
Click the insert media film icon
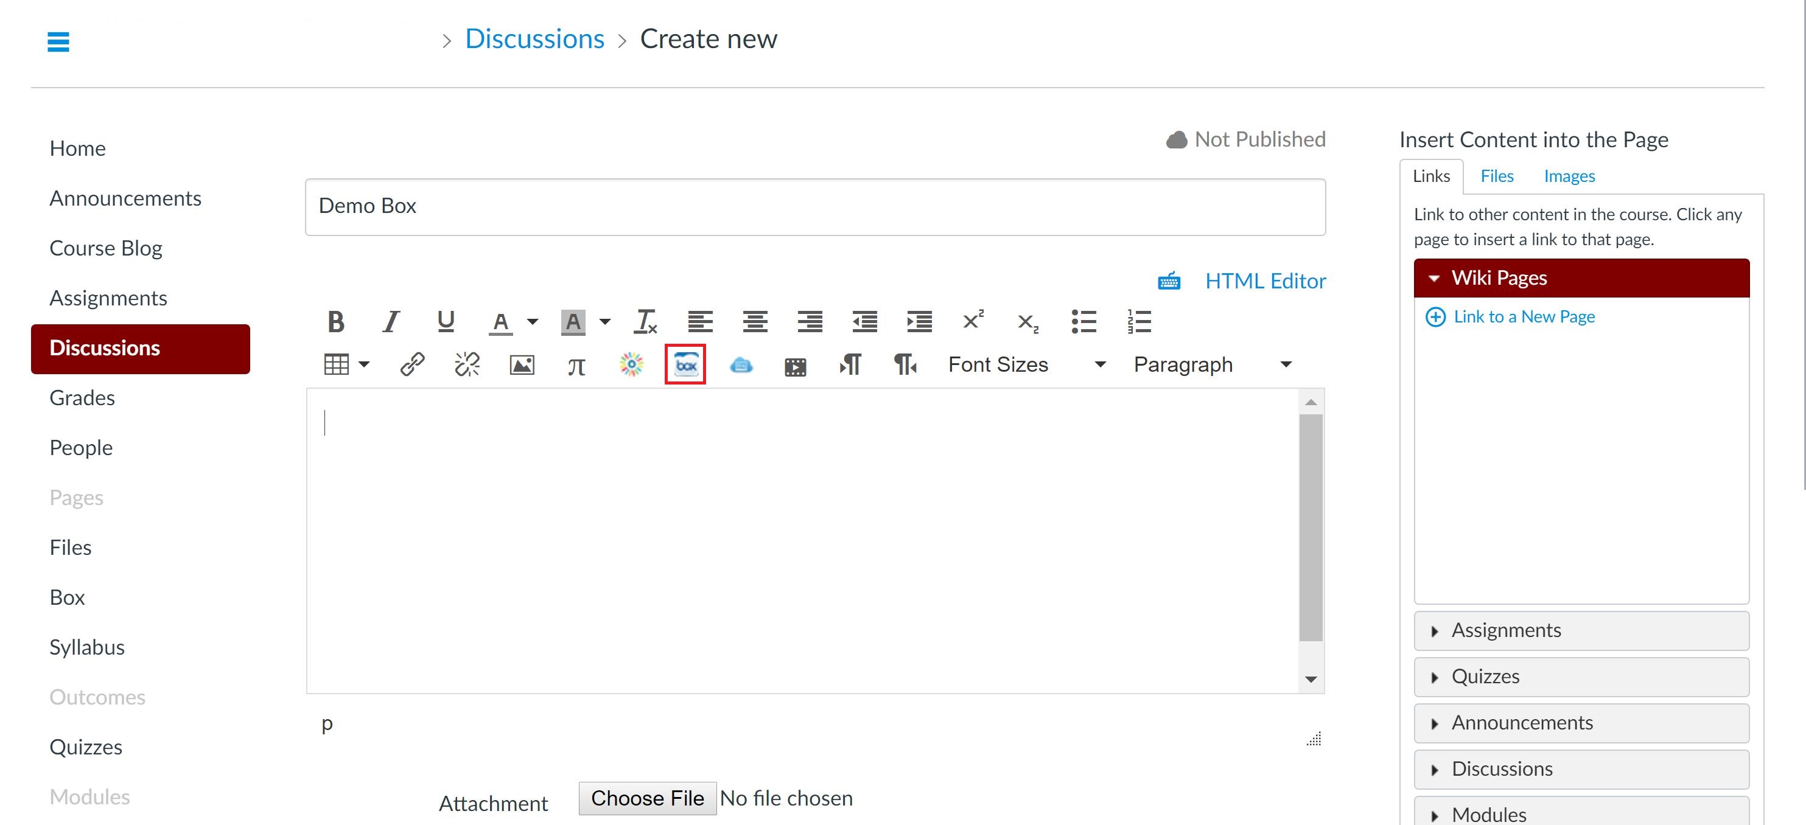795,366
